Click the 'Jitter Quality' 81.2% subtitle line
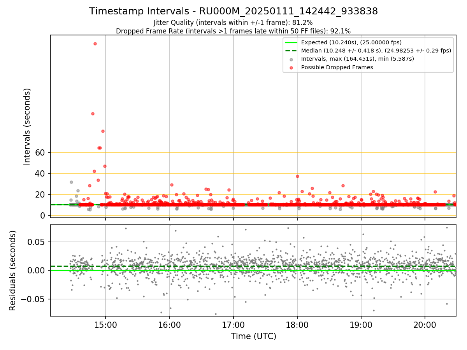 (233, 23)
